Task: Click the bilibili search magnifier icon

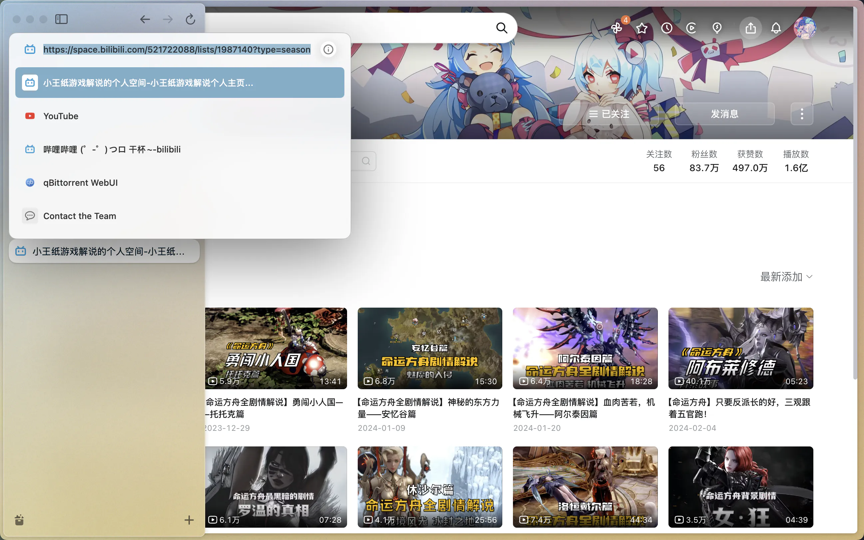Action: point(502,28)
